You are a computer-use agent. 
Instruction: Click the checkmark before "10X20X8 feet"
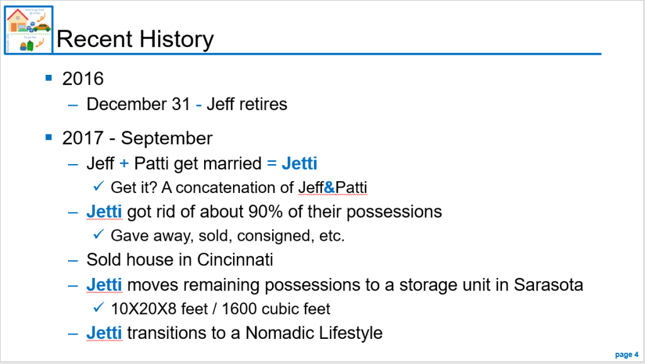(98, 309)
